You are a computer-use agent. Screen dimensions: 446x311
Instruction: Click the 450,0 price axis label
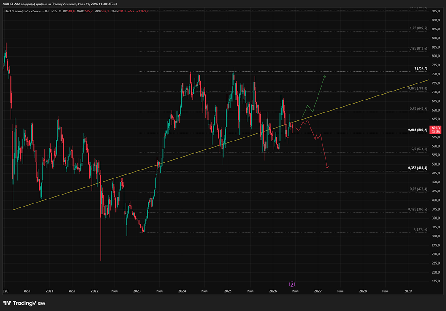(x=436, y=182)
